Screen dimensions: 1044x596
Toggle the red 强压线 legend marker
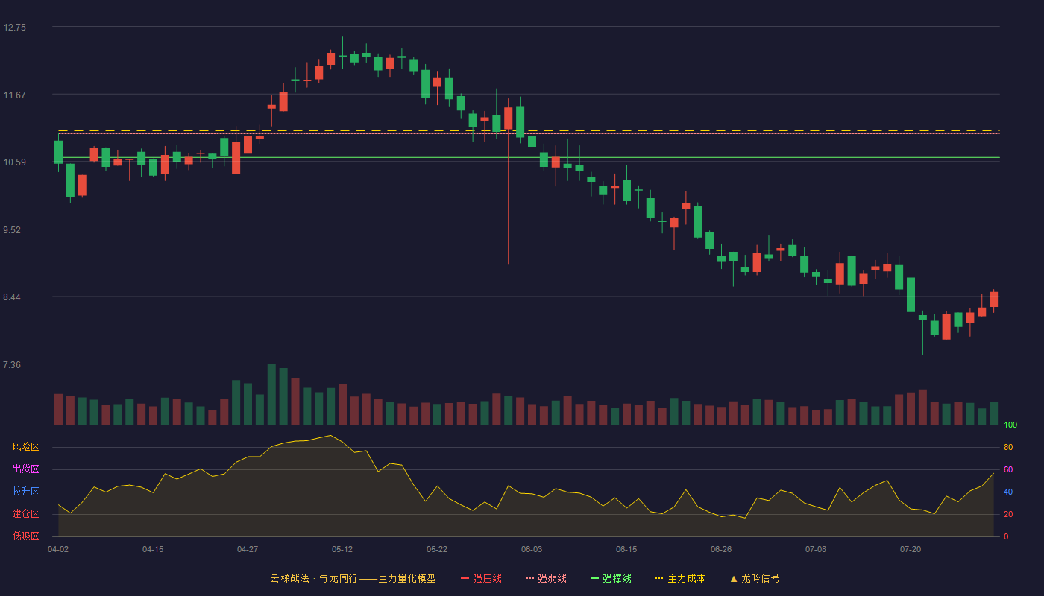465,578
